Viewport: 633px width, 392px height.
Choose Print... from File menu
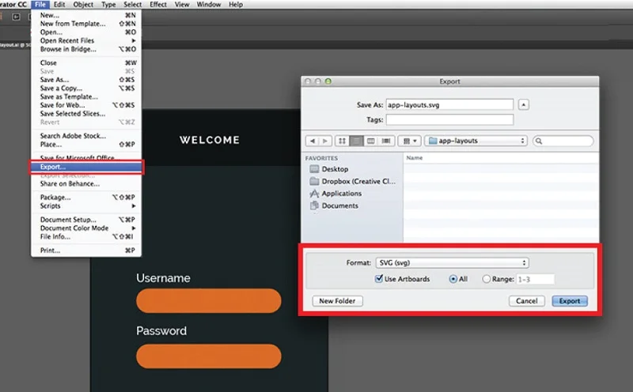tap(86, 251)
